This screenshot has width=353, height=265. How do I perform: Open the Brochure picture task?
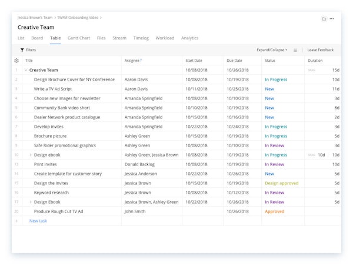(x=50, y=136)
